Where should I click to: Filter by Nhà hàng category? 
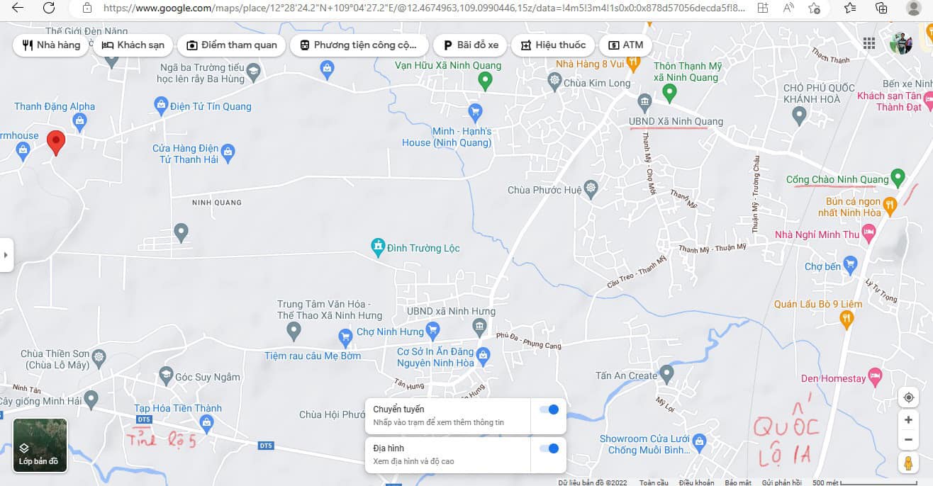click(x=50, y=45)
